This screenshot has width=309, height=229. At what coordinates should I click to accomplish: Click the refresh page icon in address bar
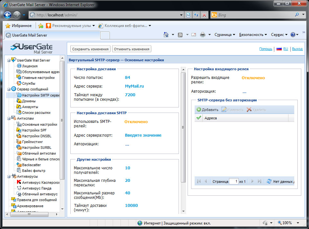pyautogui.click(x=196, y=15)
